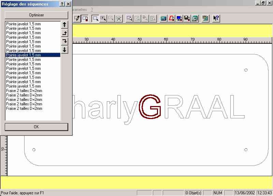This screenshot has height=196, width=273.
Task: Confirm the sequence dialog with OK
Action: (x=36, y=127)
